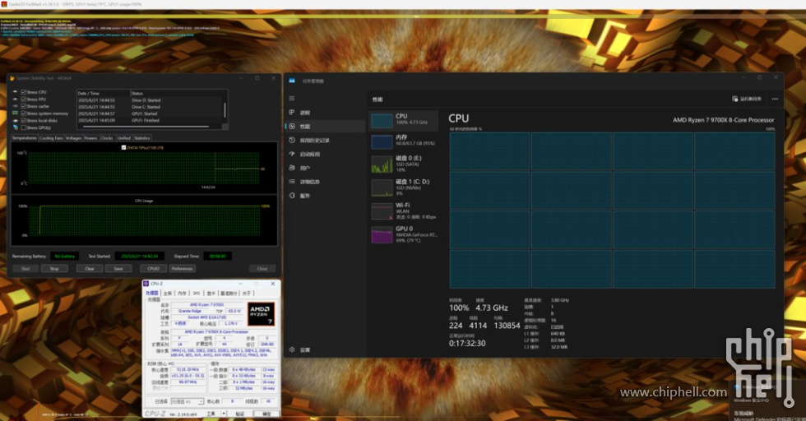Switch to the Statistics tab in AIDA64
The width and height of the screenshot is (806, 421).
coord(141,138)
